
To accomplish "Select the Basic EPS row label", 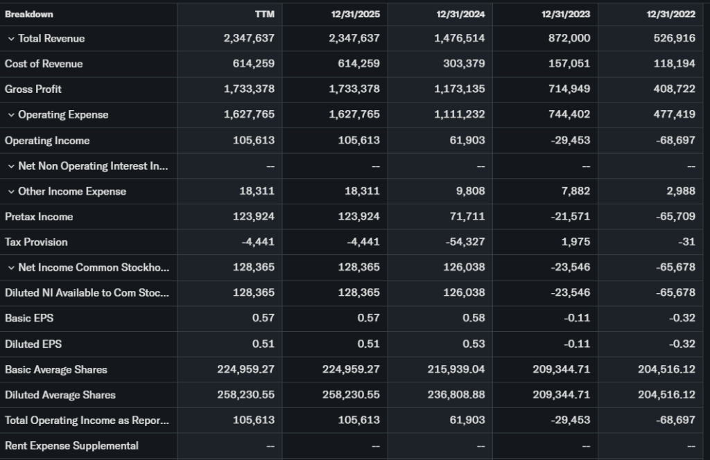I will coord(29,319).
